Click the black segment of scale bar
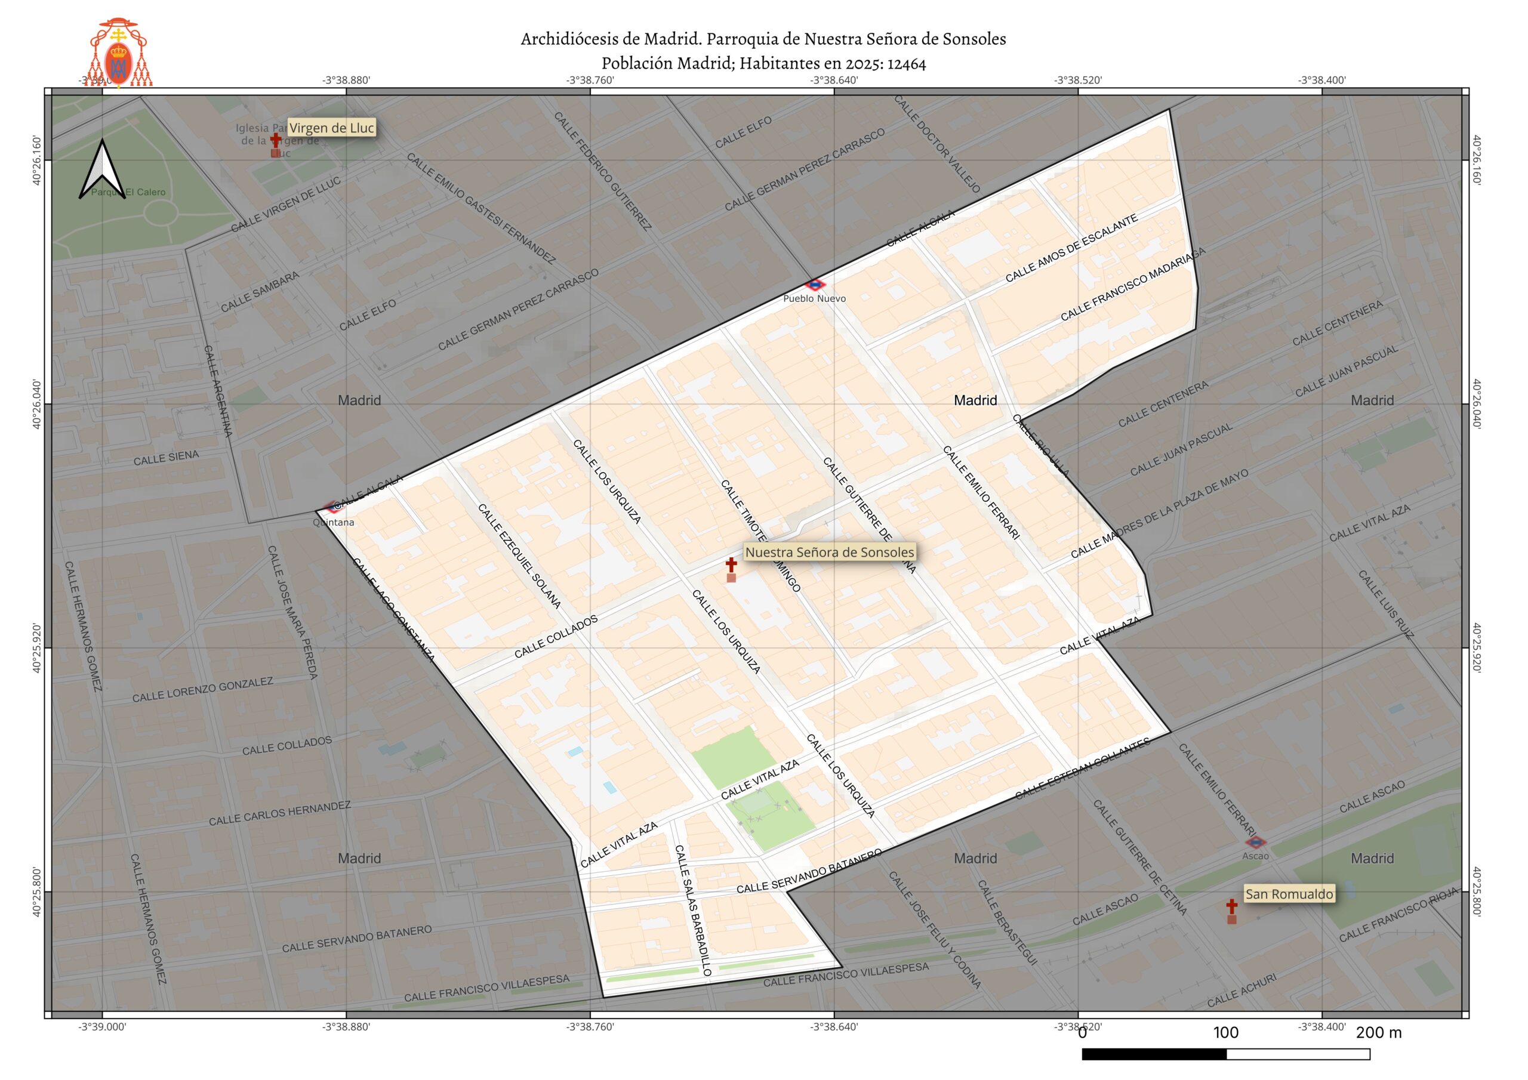This screenshot has height=1080, width=1528. click(1154, 1054)
